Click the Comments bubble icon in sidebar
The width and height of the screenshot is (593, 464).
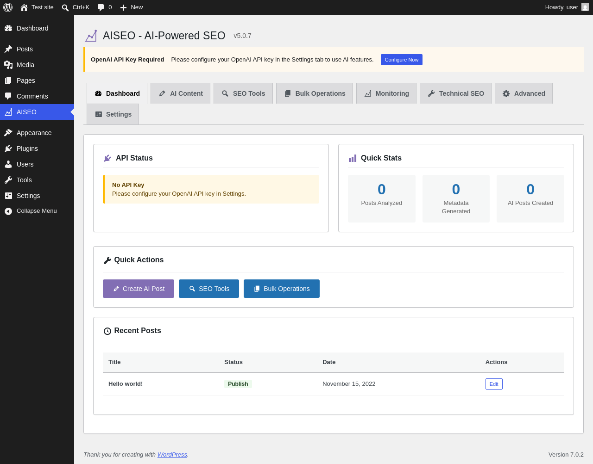[8, 96]
